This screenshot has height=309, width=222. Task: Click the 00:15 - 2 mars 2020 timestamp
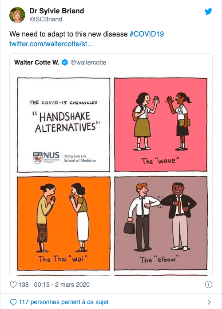[62, 285]
